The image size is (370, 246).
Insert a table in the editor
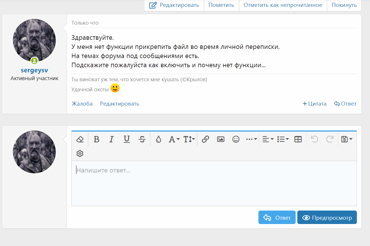[298, 139]
